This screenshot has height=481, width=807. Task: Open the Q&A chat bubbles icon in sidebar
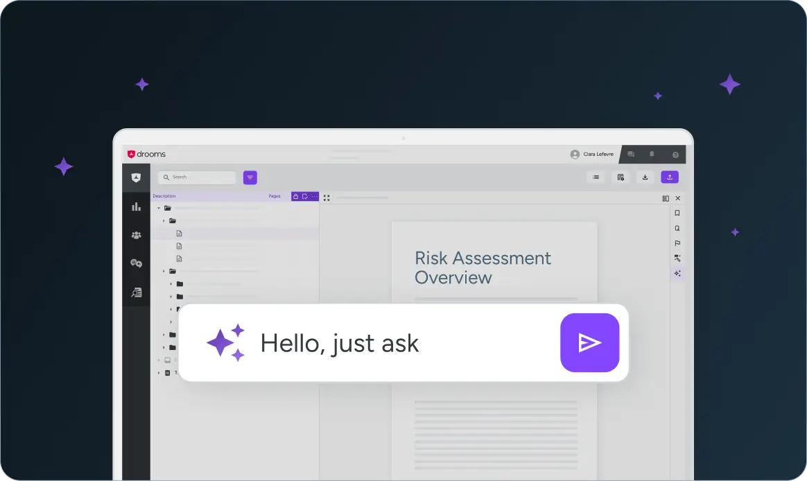pos(136,263)
